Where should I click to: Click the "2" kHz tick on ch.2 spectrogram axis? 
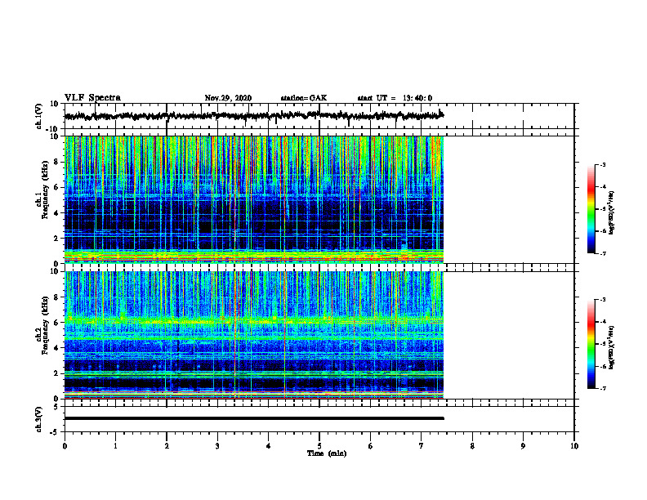(x=57, y=373)
